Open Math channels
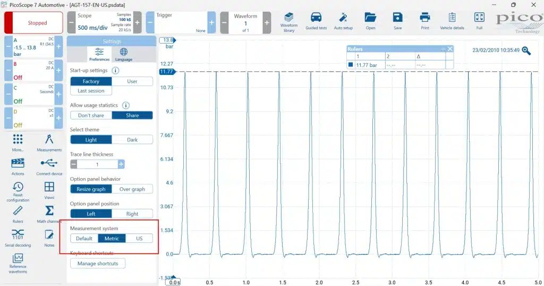 pyautogui.click(x=49, y=215)
